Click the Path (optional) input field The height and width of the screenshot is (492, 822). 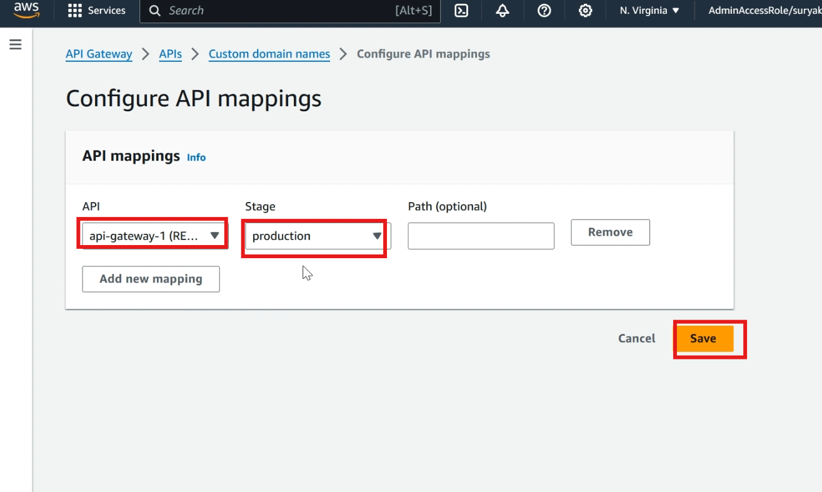(481, 236)
